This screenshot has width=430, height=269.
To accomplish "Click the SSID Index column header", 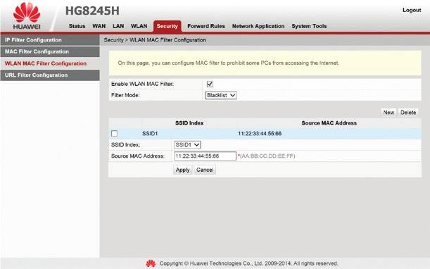I will (x=189, y=123).
